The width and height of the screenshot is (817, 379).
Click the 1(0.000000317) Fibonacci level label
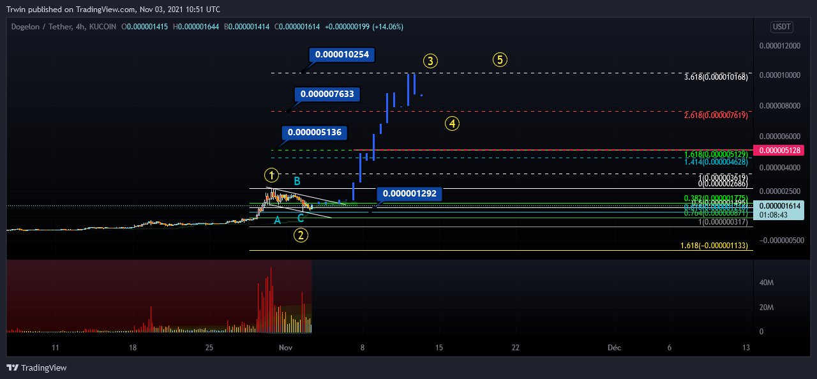(x=723, y=221)
